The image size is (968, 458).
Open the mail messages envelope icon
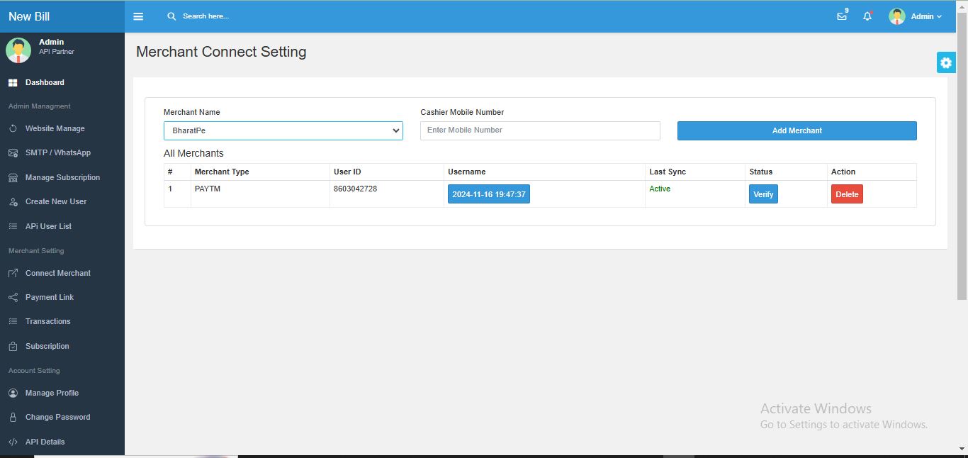click(842, 16)
